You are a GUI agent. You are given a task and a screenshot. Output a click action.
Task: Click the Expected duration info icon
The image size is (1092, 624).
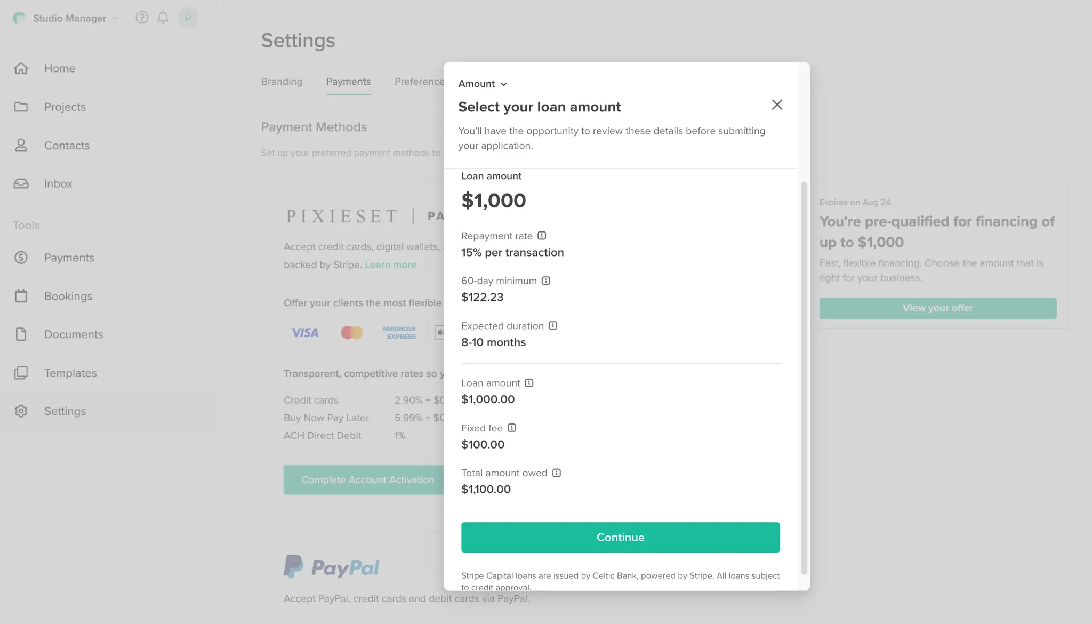coord(553,326)
